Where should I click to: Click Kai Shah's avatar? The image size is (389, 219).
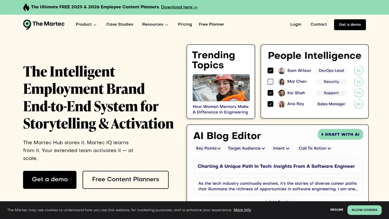(281, 93)
